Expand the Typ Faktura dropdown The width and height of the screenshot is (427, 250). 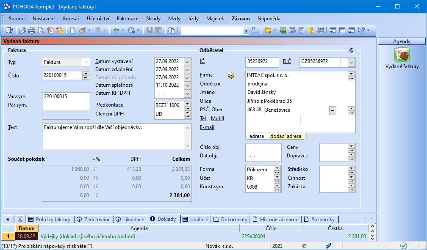click(x=86, y=62)
